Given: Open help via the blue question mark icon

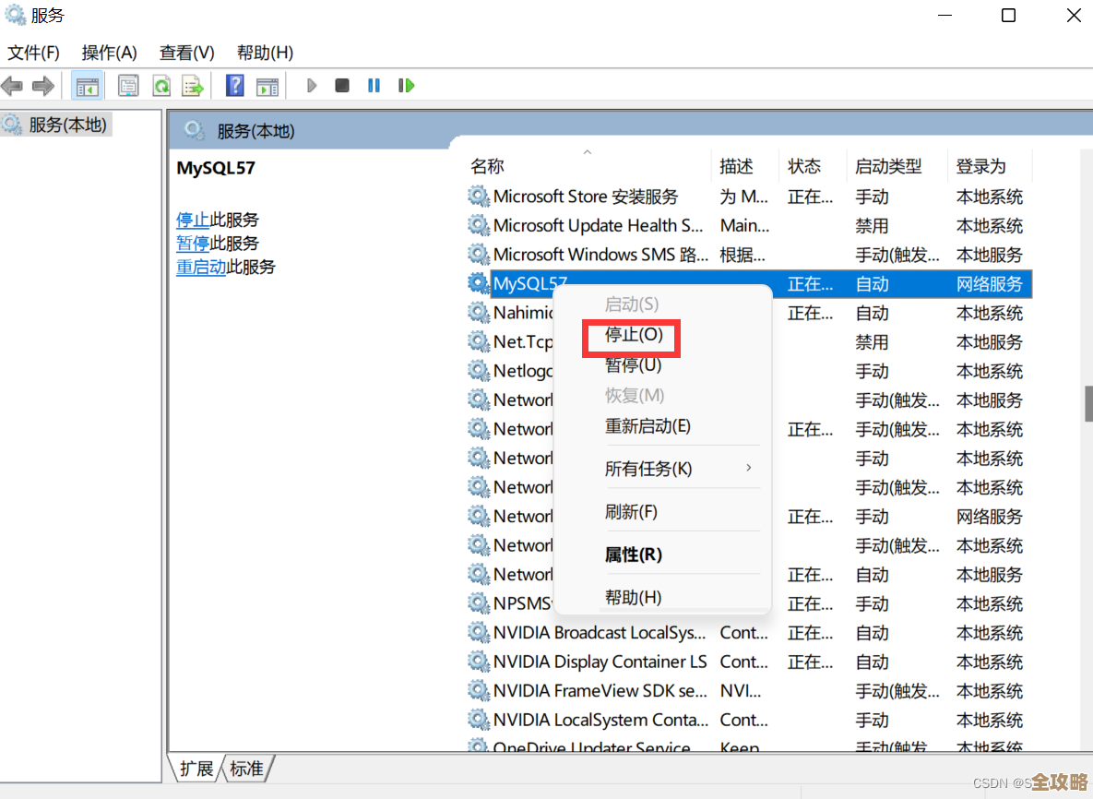Looking at the screenshot, I should [234, 85].
